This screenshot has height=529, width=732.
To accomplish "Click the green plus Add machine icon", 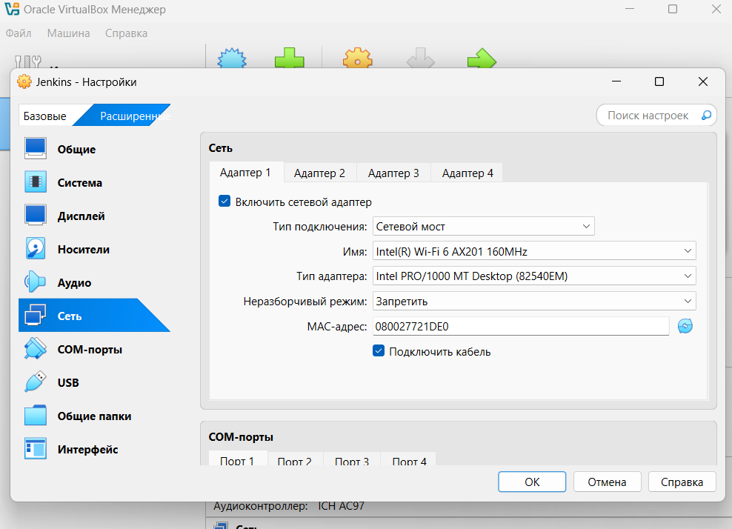I will point(290,59).
